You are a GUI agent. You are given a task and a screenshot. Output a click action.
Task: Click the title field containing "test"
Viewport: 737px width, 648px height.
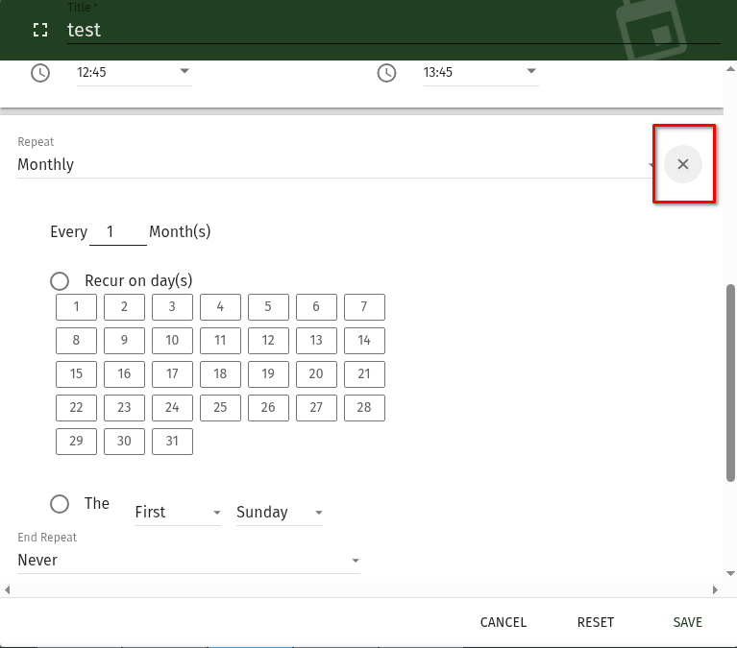384,30
